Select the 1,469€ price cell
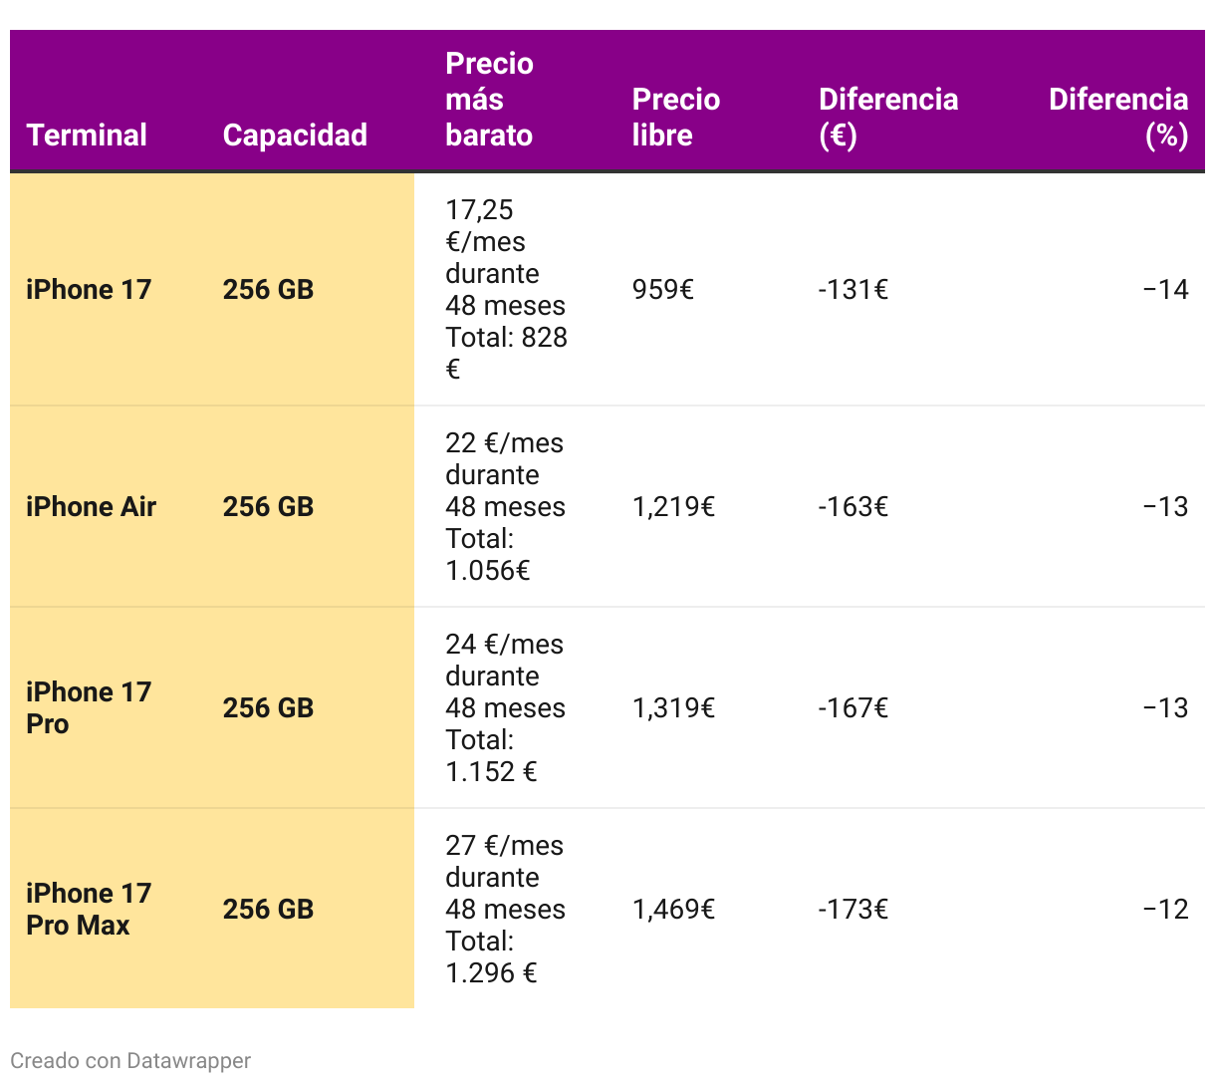Image resolution: width=1215 pixels, height=1084 pixels. [x=673, y=909]
